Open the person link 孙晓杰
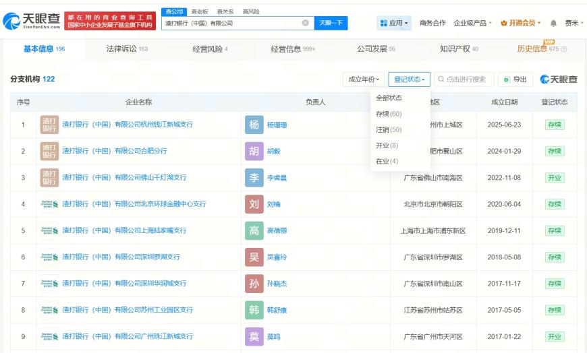 pos(277,284)
